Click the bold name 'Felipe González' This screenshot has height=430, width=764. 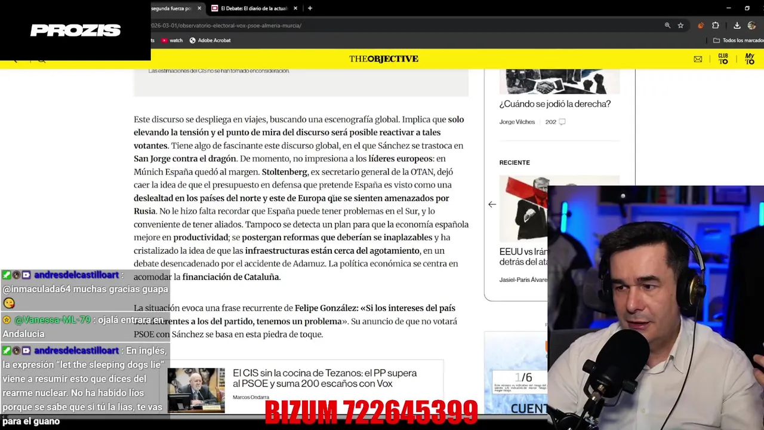point(326,308)
